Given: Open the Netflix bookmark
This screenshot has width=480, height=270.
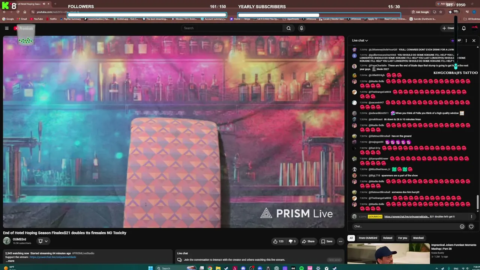Looking at the screenshot, I should click(x=51, y=19).
